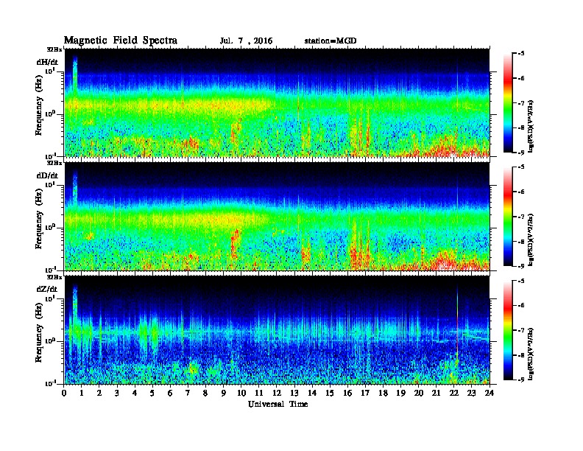Click the "Frequency (Hz)" label of dD/dt panel
The width and height of the screenshot is (583, 451).
39,219
